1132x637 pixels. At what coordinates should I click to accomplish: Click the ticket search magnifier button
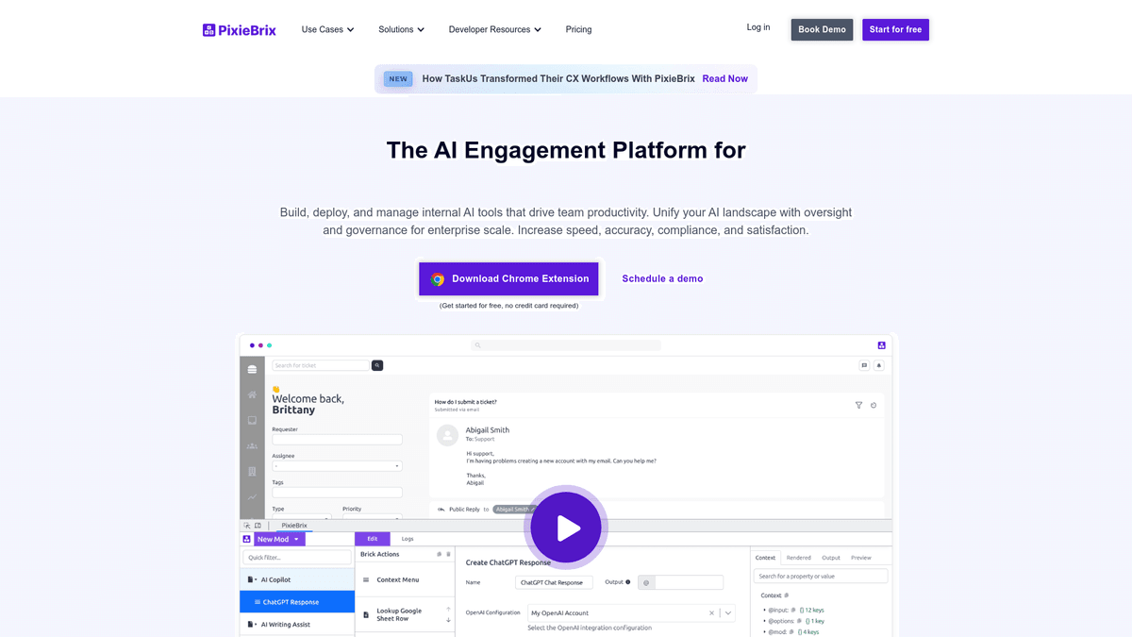(377, 365)
